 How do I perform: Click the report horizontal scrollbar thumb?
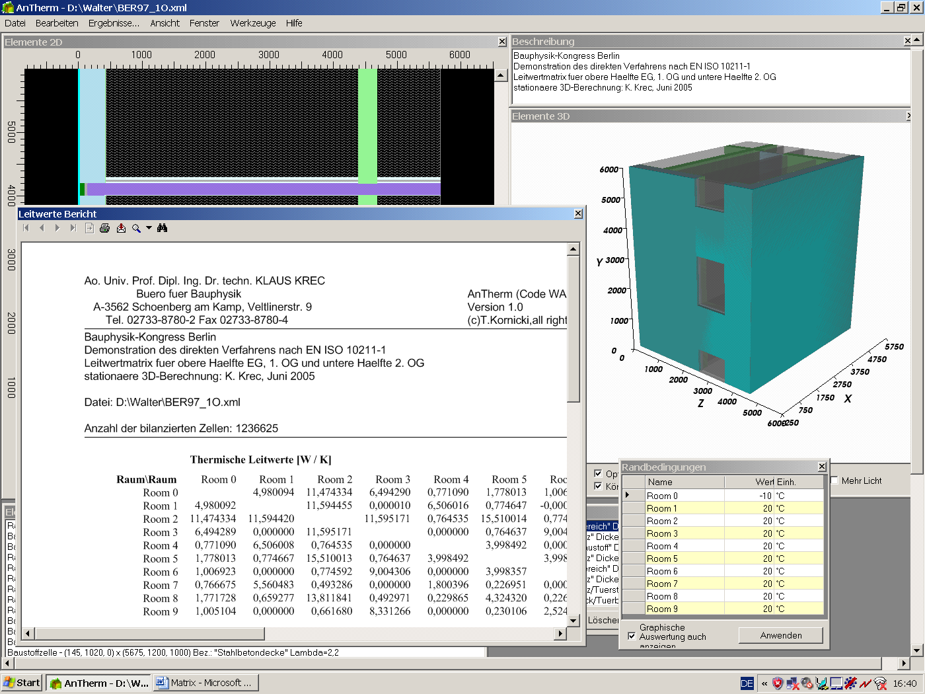[149, 633]
